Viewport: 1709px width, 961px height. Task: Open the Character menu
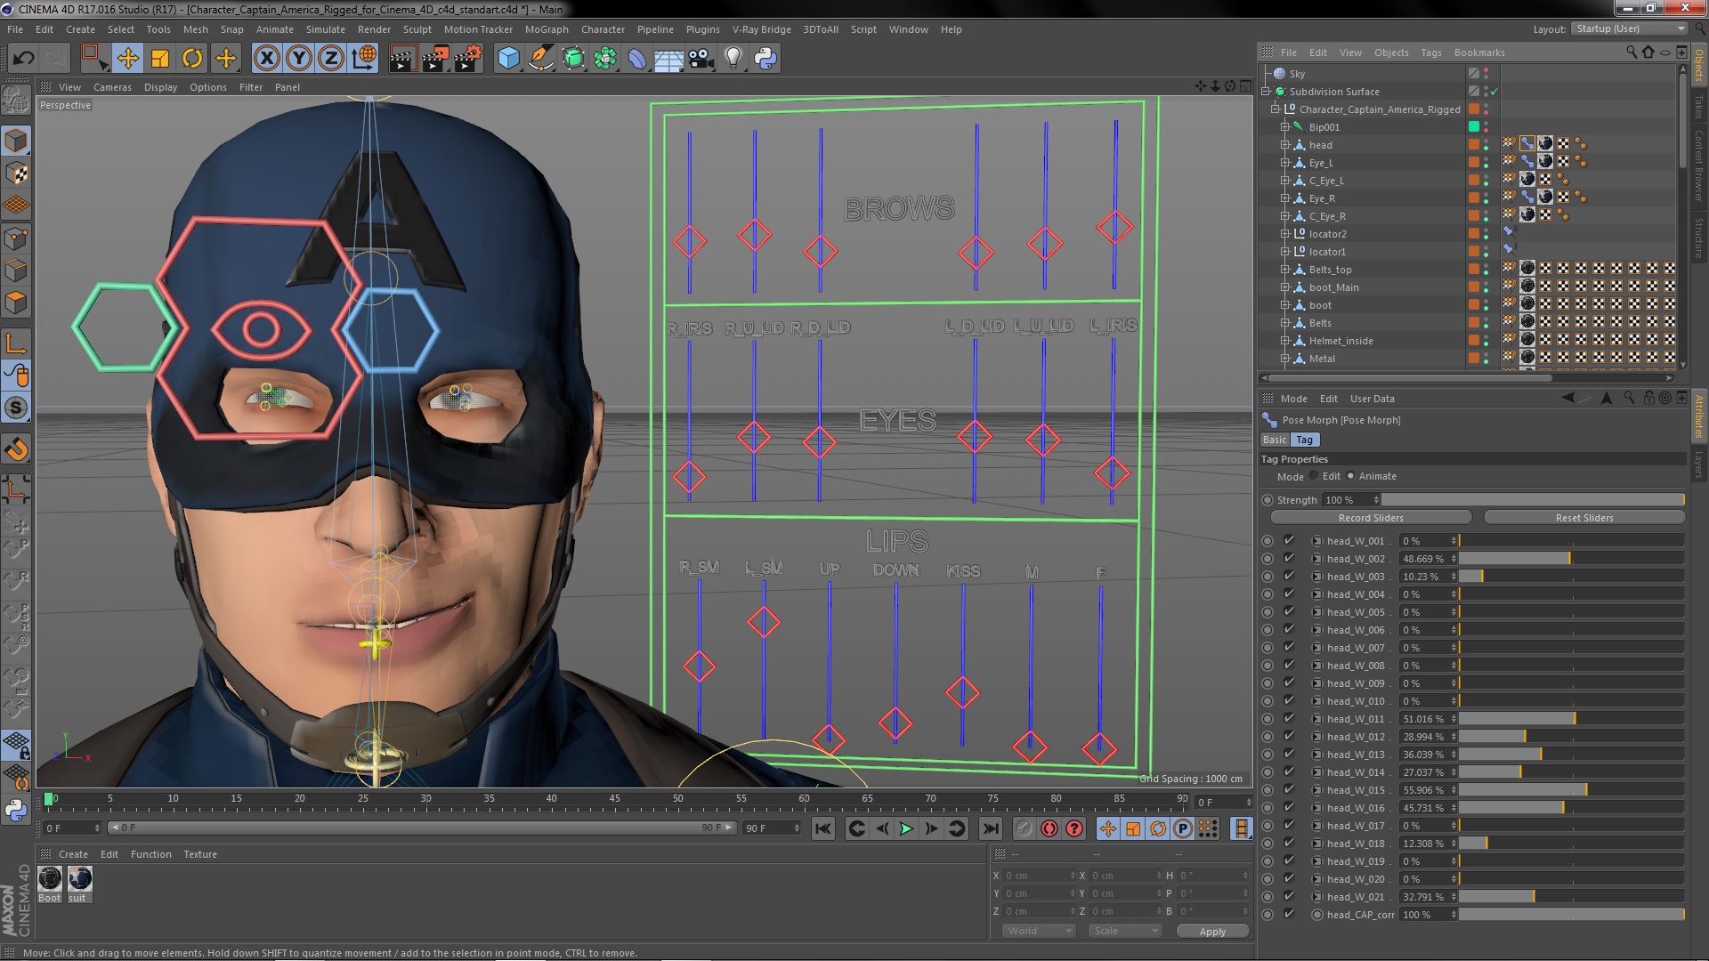tap(603, 29)
